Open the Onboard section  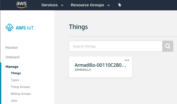(x=12, y=57)
